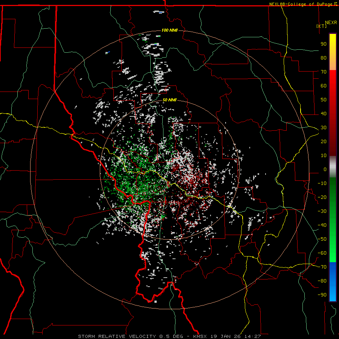The width and height of the screenshot is (339, 339).
Task: Pick the gray zero-velocity segment of color bar
Action: 333,167
